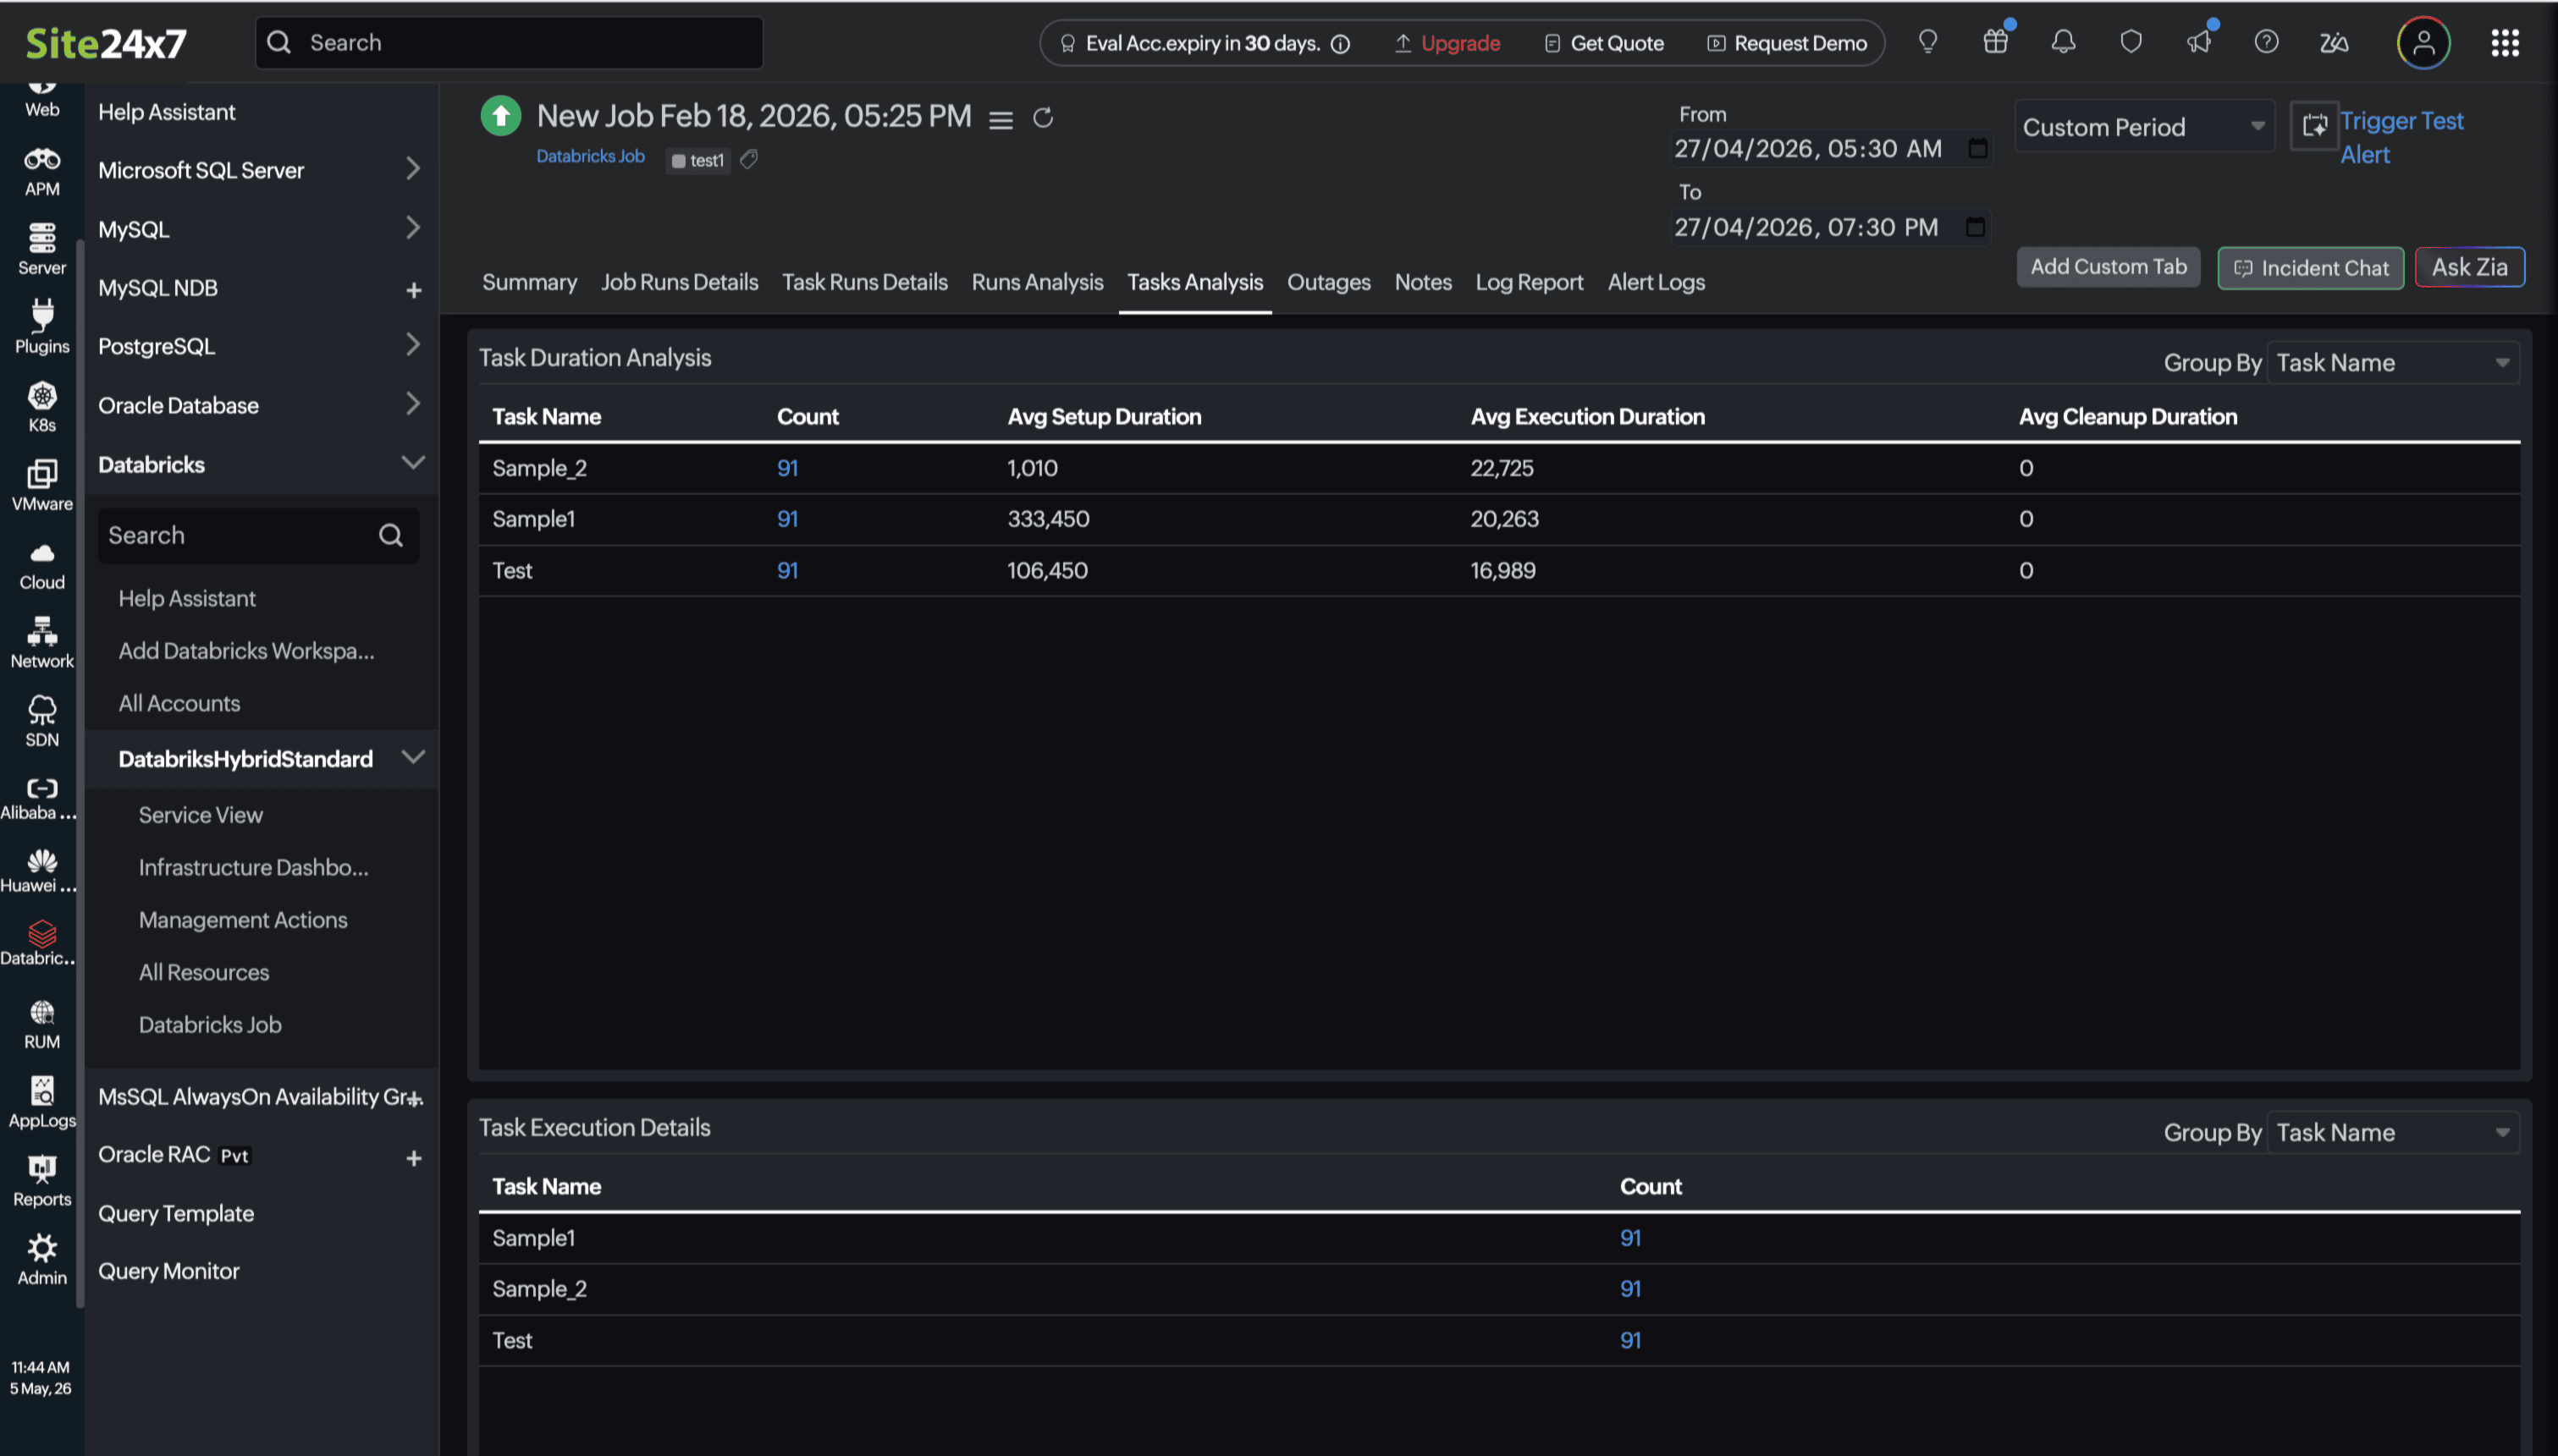
Task: Refresh the monitor page icon
Action: point(1044,118)
